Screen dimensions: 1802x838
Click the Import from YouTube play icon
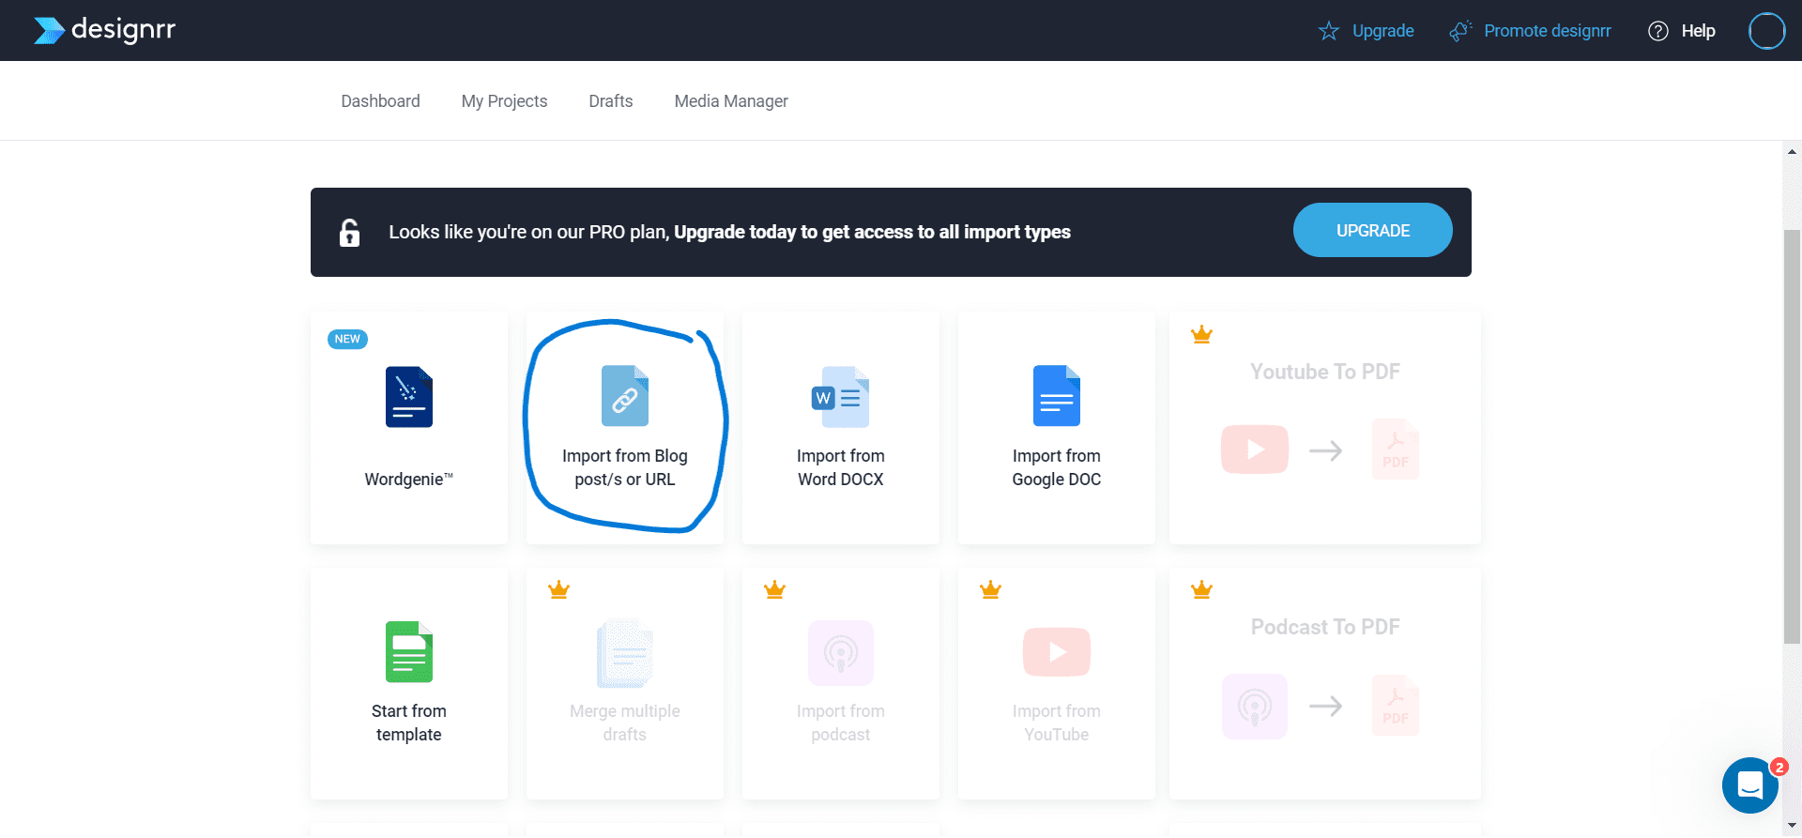(x=1057, y=652)
